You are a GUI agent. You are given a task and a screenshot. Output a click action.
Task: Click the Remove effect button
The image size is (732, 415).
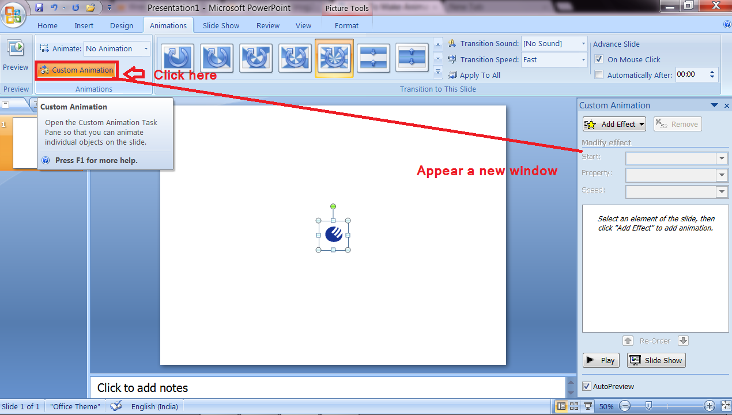pyautogui.click(x=677, y=124)
